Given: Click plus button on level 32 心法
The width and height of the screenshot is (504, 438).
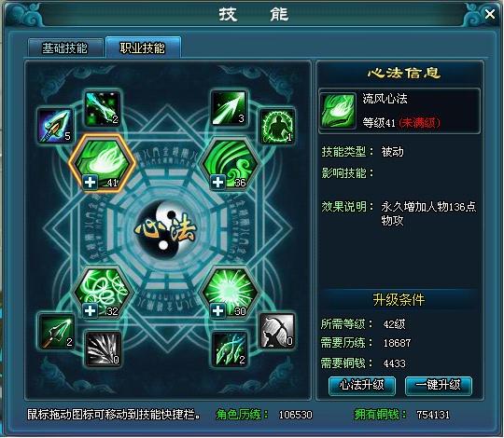Looking at the screenshot, I should point(90,311).
